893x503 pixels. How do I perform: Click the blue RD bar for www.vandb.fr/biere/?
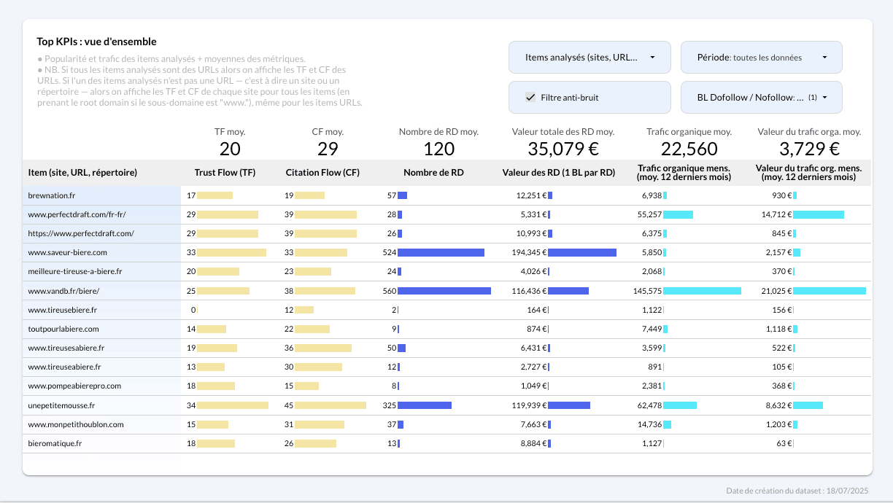(444, 290)
